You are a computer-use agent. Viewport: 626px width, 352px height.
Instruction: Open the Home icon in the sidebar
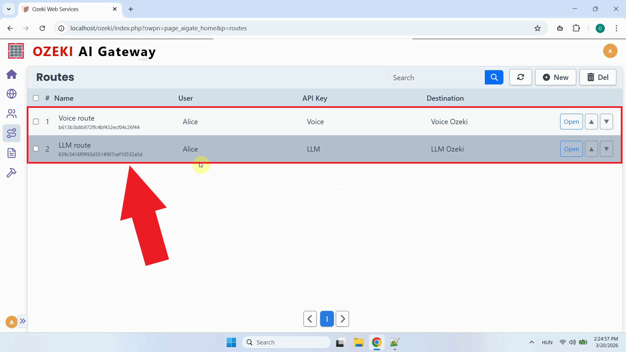coord(11,74)
